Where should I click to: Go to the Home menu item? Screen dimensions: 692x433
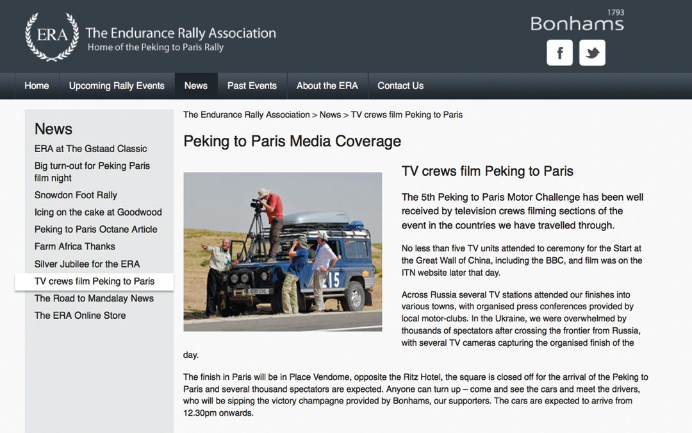coord(37,86)
